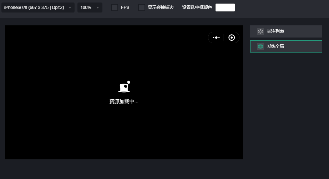Select the 关注列表 tab
Viewport: 329px width, 179px height.
[286, 31]
